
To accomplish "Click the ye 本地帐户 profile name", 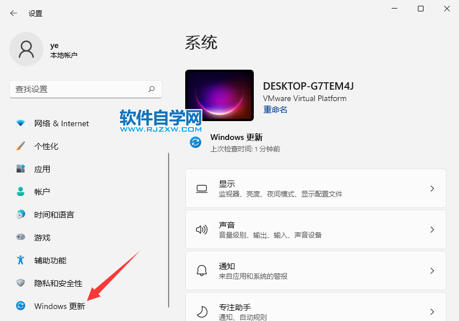I will (63, 50).
